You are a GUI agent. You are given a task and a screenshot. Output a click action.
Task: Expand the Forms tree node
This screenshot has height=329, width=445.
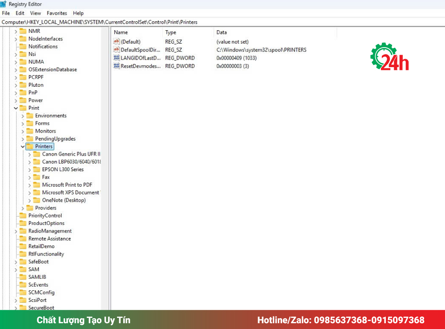tap(23, 124)
